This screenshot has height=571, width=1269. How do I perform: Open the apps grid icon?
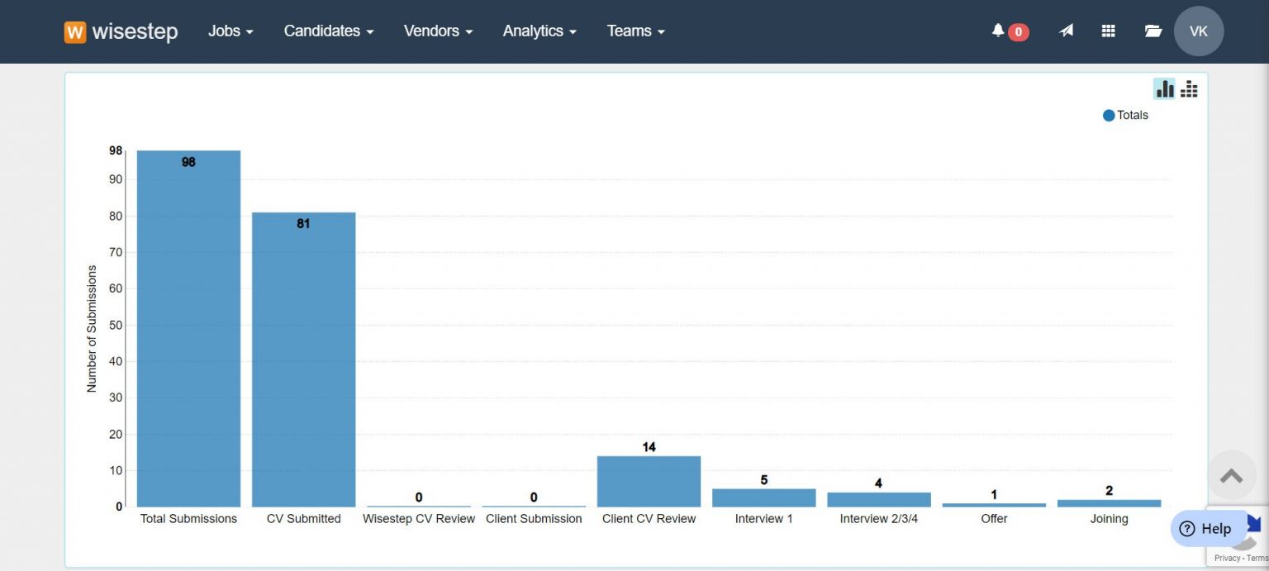click(x=1108, y=30)
